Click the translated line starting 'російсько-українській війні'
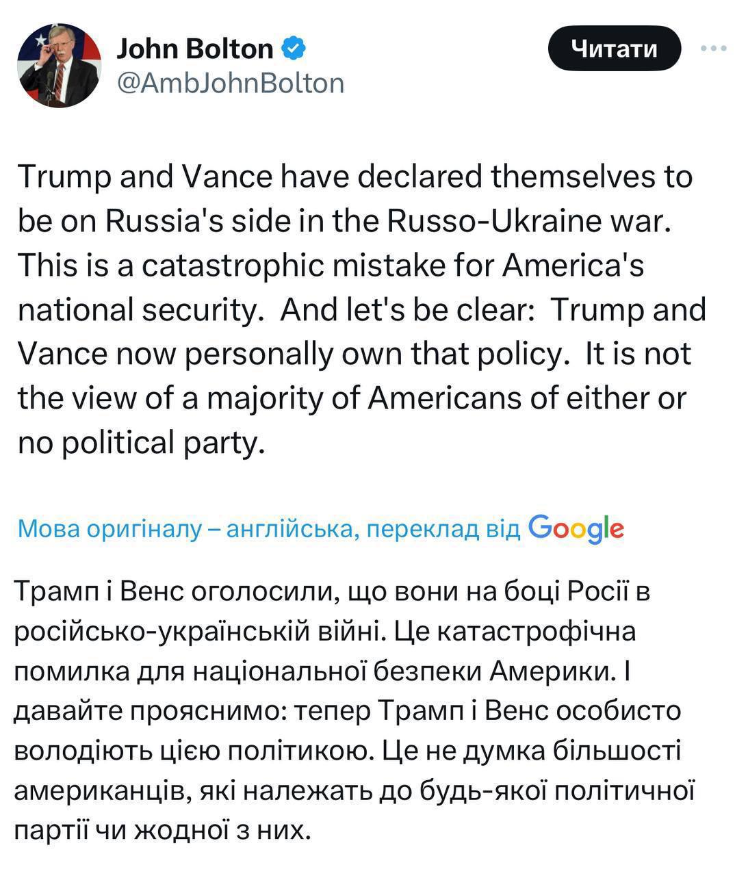 pos(325,631)
